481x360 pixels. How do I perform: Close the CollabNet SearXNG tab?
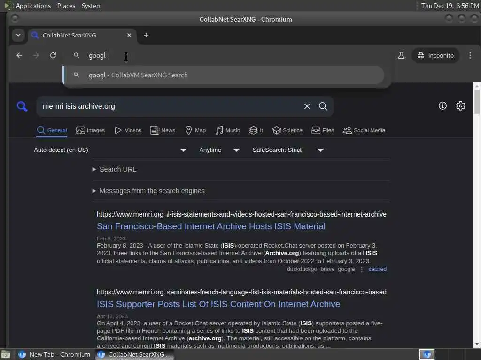129,35
